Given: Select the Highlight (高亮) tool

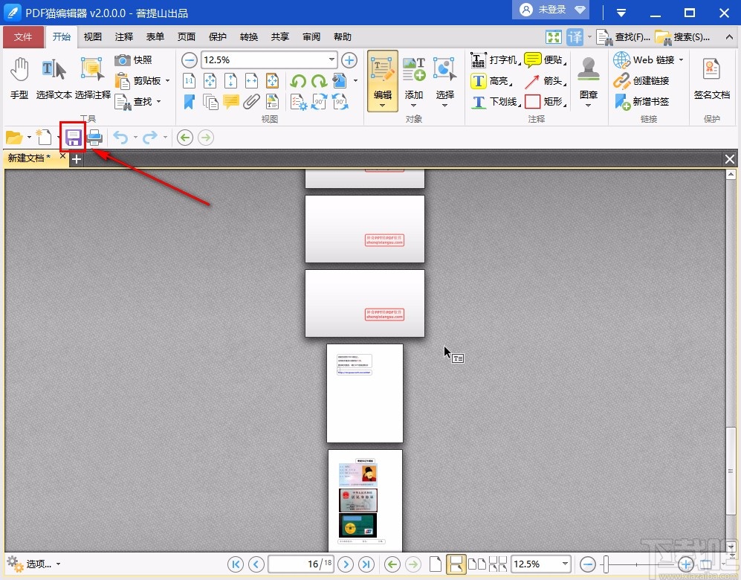Looking at the screenshot, I should (491, 81).
